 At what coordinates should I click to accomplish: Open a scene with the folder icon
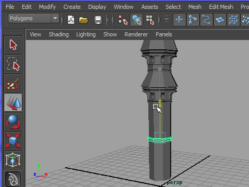click(x=84, y=20)
